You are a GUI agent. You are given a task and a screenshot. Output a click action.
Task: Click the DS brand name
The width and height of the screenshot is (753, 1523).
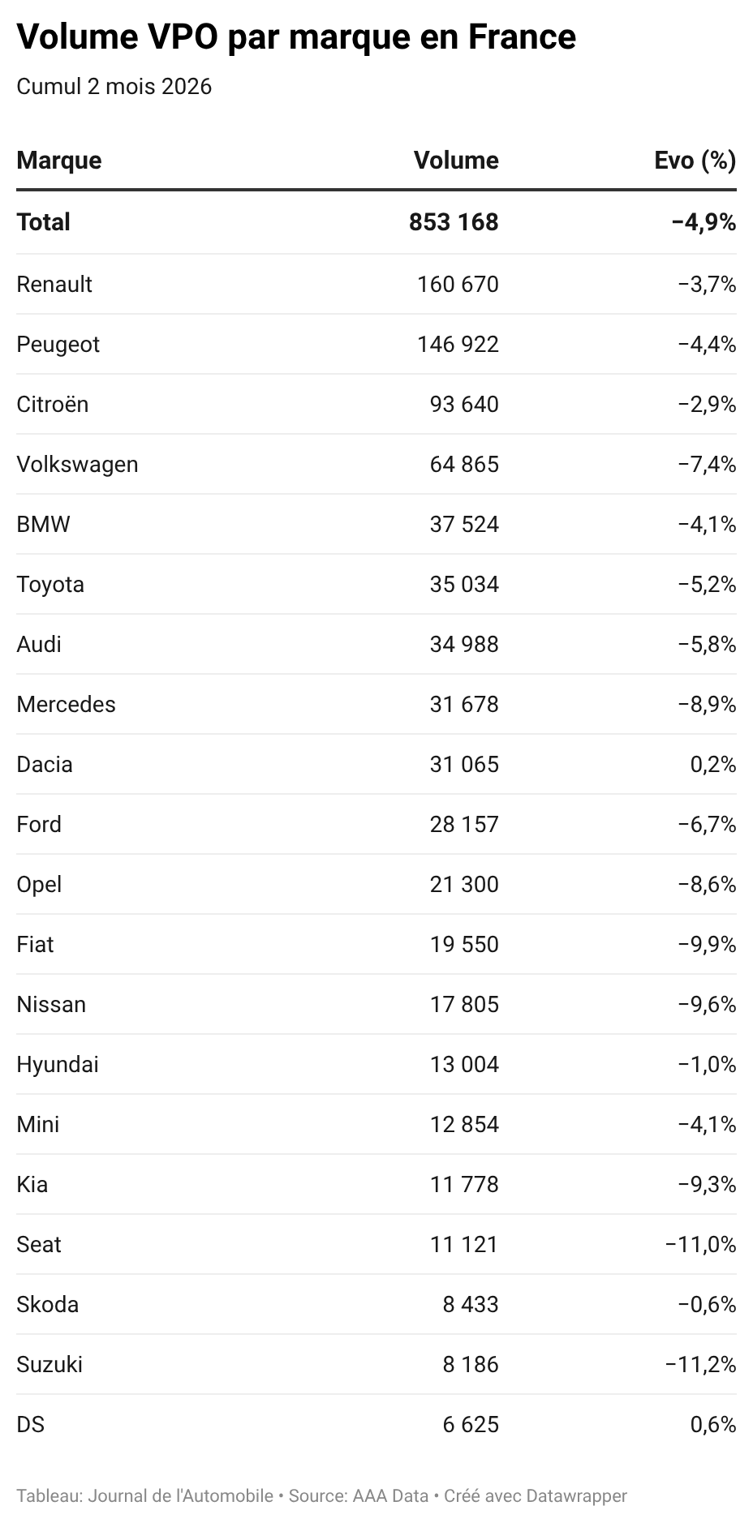click(x=31, y=1424)
